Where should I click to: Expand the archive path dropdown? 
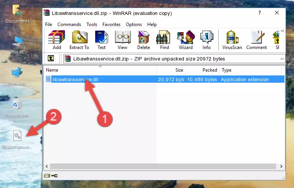click(x=282, y=59)
